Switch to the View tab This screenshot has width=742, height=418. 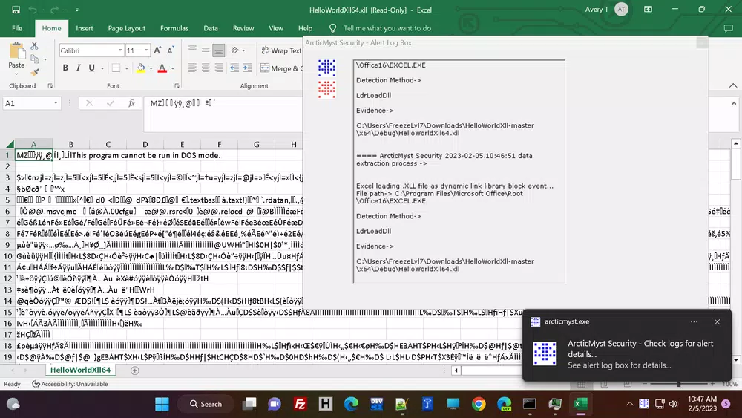coord(276,28)
